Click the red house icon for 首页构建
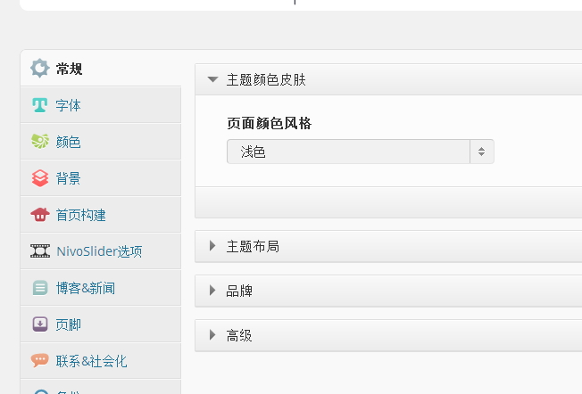 39,214
